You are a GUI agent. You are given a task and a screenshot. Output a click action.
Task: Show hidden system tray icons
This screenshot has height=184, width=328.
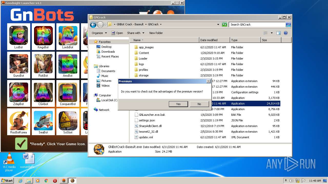click(286, 180)
